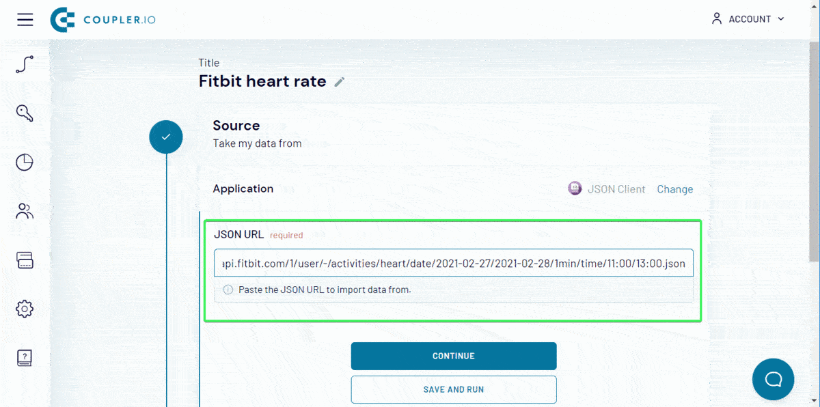Click the 'Source' section heading
The image size is (820, 407).
pos(236,126)
